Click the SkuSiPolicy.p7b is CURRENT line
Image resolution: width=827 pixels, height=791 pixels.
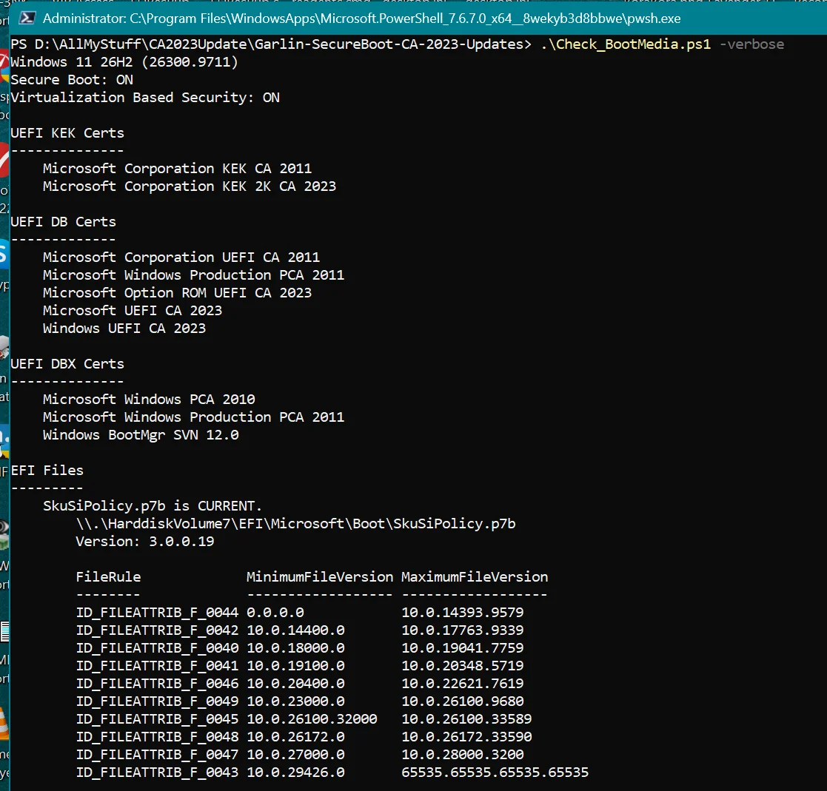pyautogui.click(x=153, y=506)
